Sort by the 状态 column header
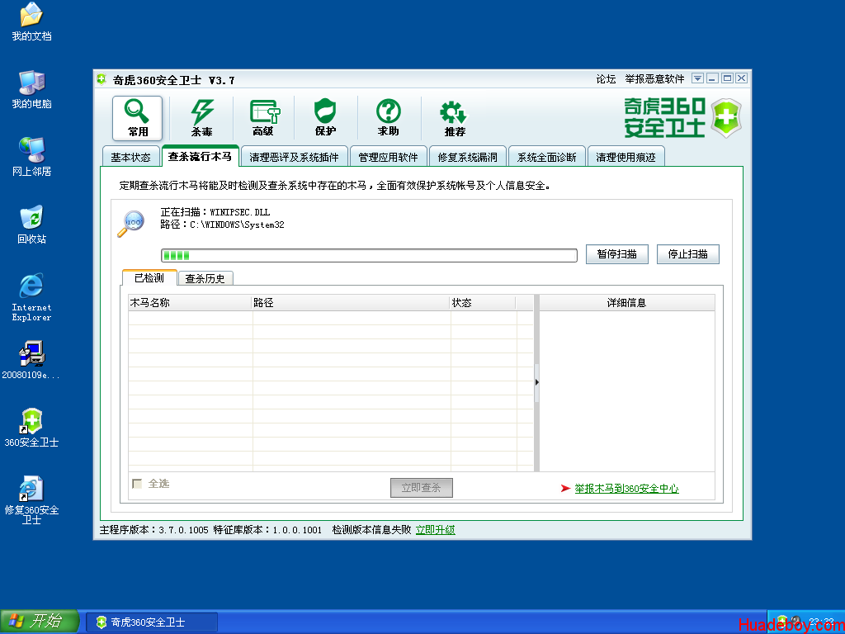 coord(483,303)
